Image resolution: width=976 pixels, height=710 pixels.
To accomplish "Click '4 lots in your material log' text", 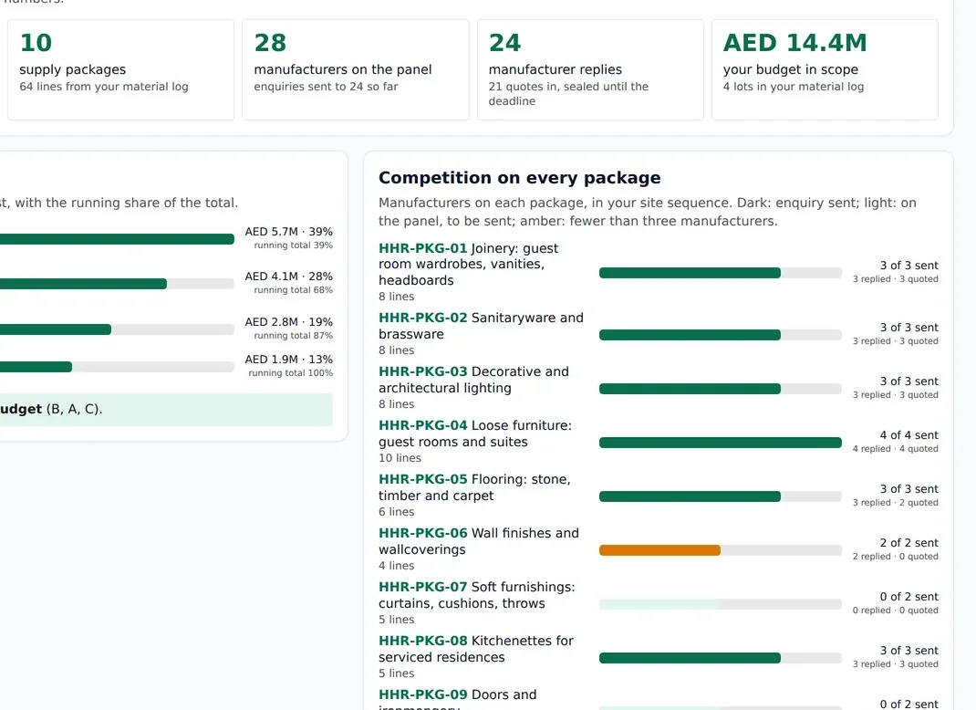I will point(794,87).
